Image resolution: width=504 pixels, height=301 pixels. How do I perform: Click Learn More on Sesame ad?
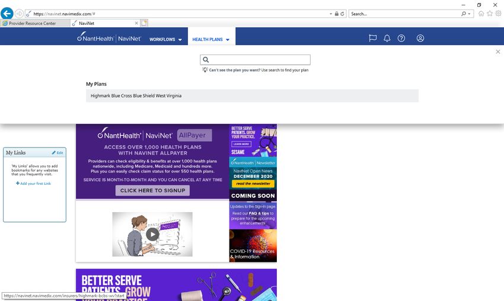(x=241, y=144)
